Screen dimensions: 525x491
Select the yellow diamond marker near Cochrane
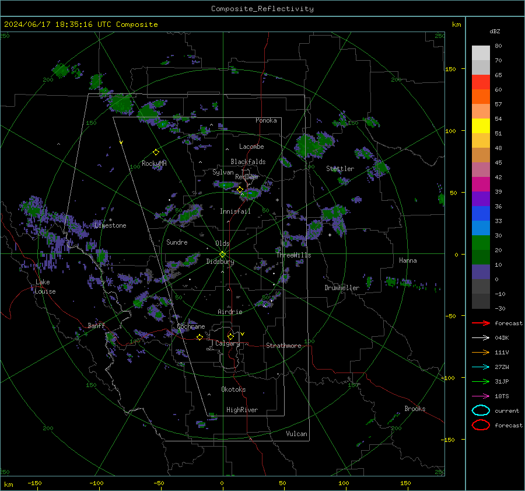pos(199,337)
